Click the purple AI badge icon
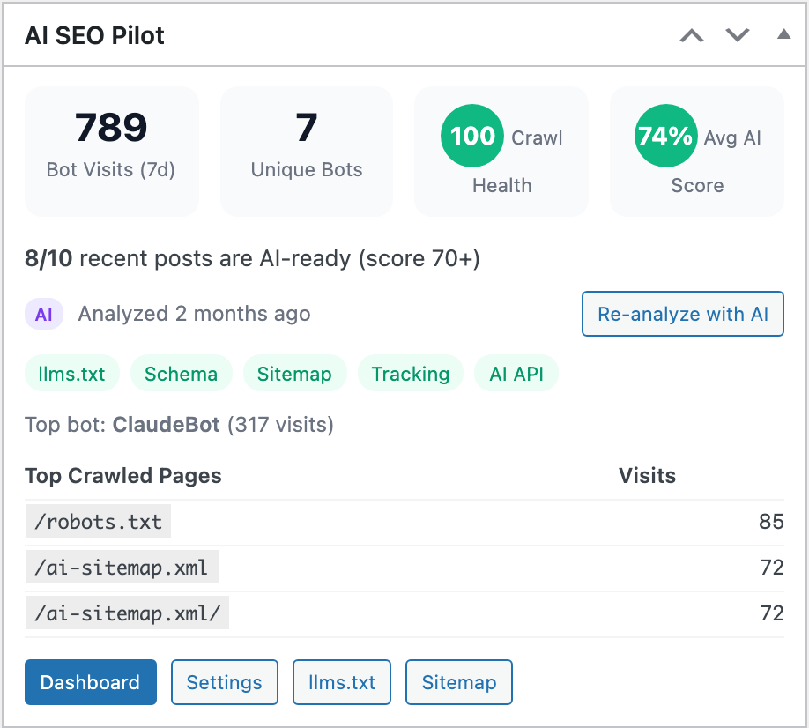Image resolution: width=809 pixels, height=728 pixels. [x=44, y=314]
